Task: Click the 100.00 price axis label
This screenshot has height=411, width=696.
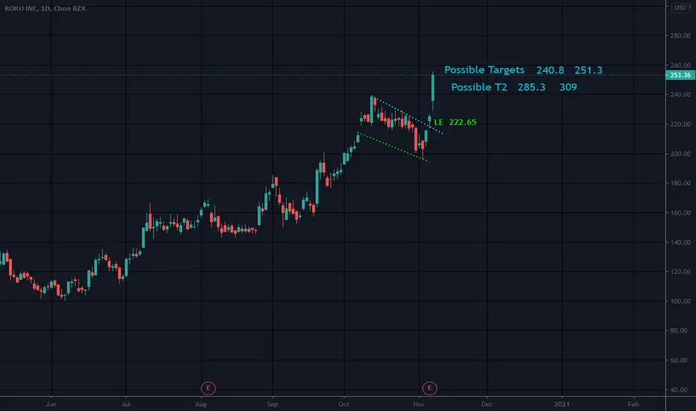Action: (680, 301)
